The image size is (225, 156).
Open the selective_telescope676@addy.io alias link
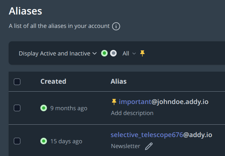(161, 135)
